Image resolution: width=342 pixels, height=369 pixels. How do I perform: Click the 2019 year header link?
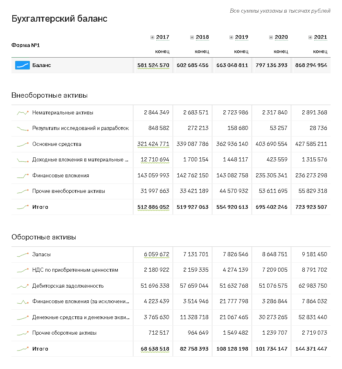tap(241, 37)
